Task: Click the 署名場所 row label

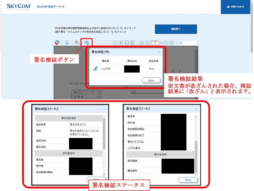Action: click(x=132, y=171)
